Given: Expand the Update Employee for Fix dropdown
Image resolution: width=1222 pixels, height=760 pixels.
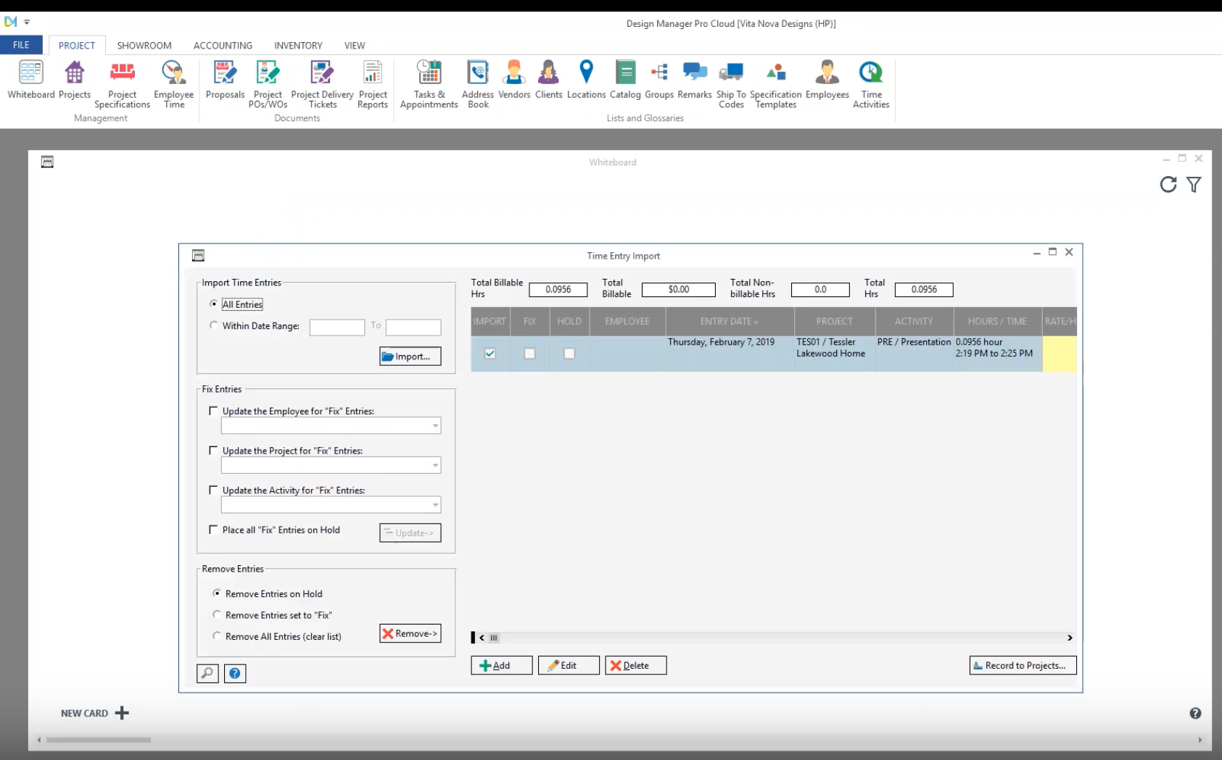Looking at the screenshot, I should pos(435,426).
